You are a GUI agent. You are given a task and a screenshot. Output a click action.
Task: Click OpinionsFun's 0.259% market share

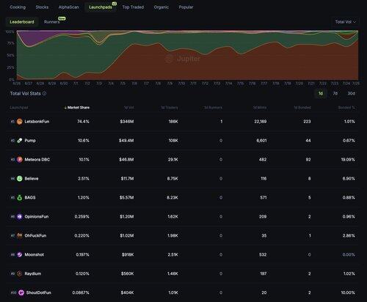point(82,216)
